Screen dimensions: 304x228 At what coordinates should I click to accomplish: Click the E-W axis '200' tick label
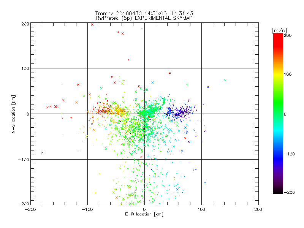pos(258,209)
